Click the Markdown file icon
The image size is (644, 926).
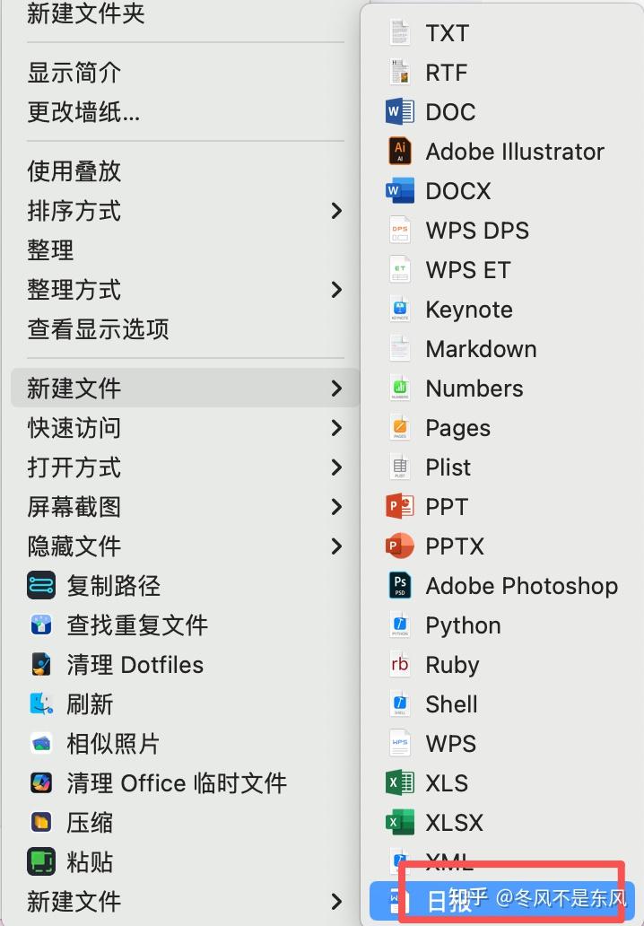pos(400,349)
